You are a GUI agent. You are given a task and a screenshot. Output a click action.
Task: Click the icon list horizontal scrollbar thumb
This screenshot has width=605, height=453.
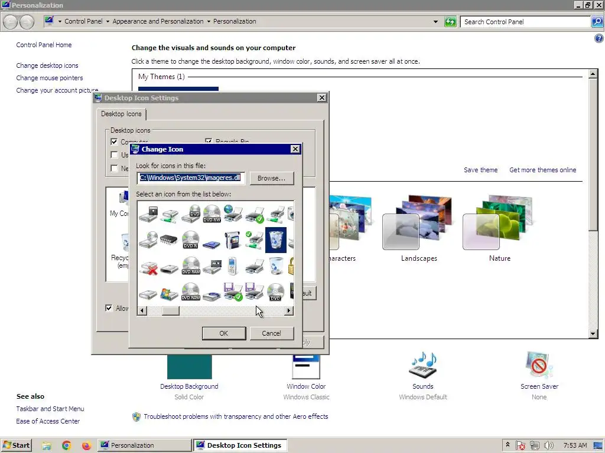click(171, 310)
